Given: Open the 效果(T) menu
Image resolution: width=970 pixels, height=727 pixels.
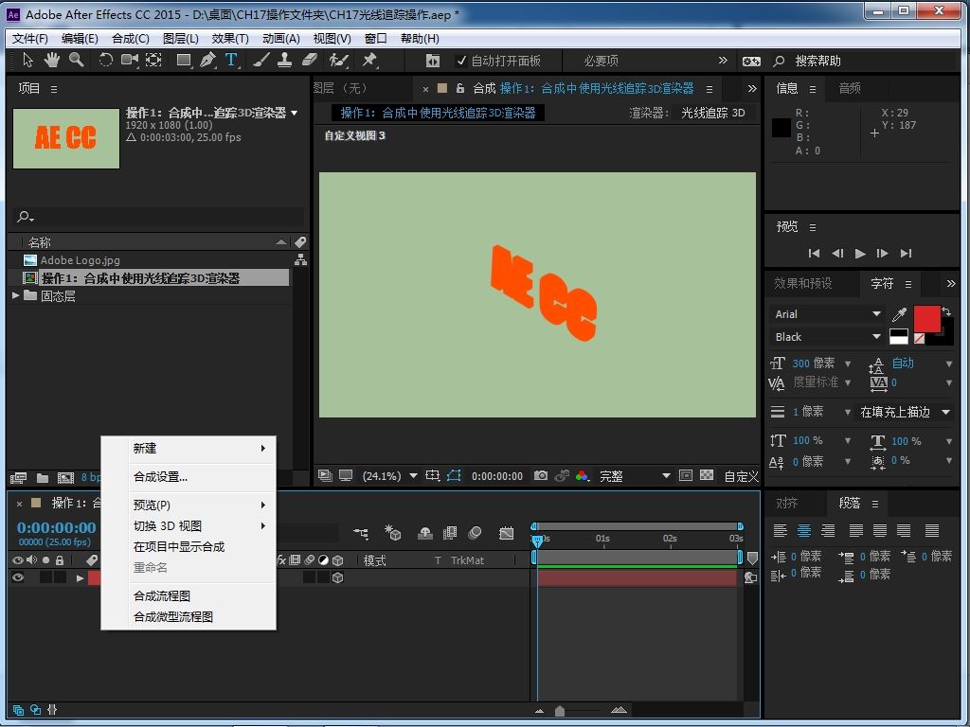Looking at the screenshot, I should coord(230,38).
